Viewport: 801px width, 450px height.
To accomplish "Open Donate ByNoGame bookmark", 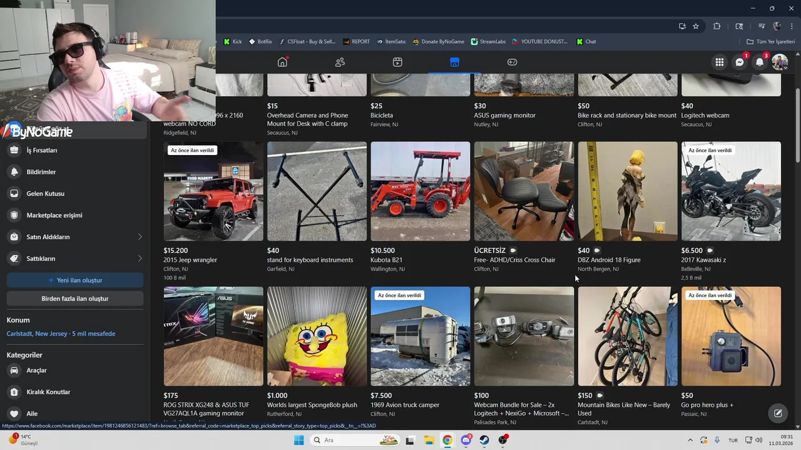I will click(438, 42).
